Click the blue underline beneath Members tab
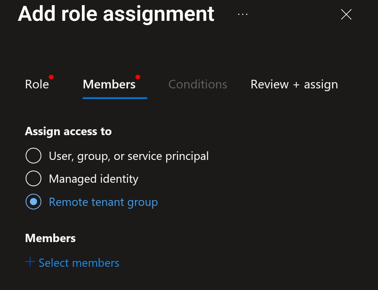378x290 pixels. point(115,98)
